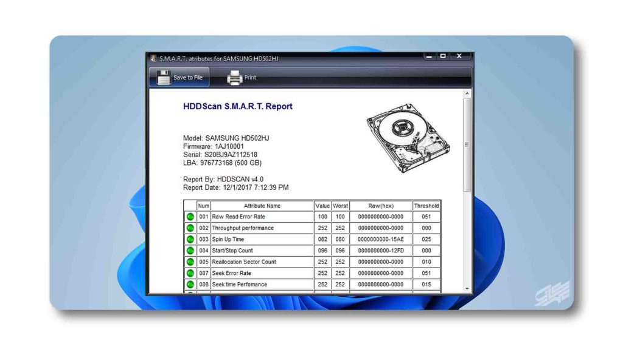
Task: Click the scrollbar down arrow
Action: [467, 289]
